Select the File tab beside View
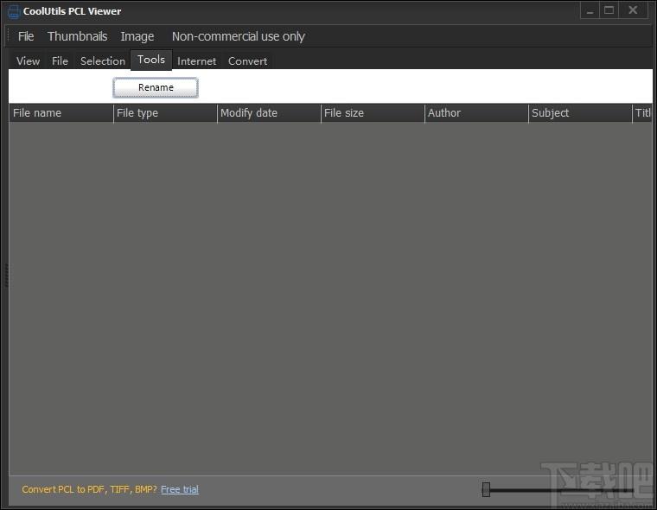The height and width of the screenshot is (510, 657). 60,61
